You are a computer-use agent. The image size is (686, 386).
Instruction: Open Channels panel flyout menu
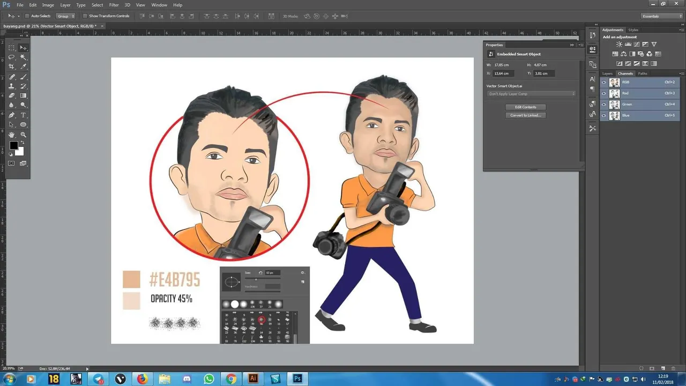click(682, 73)
